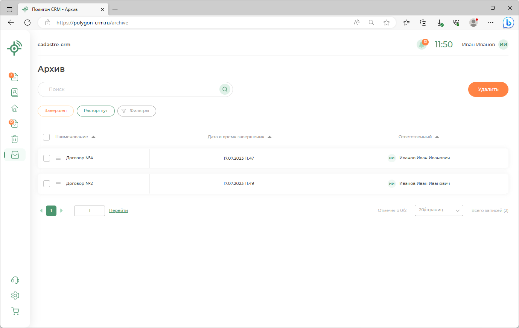The image size is (519, 328).
Task: Click Иванов Иван Иванович in Договор №4 row
Action: (425, 158)
